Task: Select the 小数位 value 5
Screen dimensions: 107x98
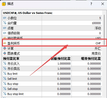Action: click(x=100, y=18)
